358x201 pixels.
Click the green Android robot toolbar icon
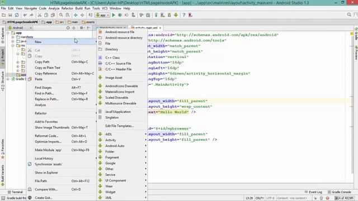[x=176, y=15]
